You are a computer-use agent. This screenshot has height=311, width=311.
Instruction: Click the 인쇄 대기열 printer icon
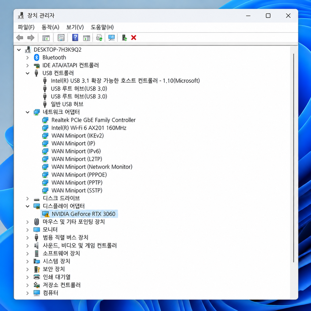pyautogui.click(x=37, y=277)
